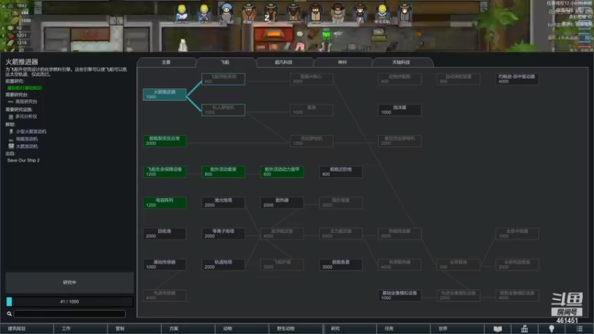Switch to the 天轴科技 research tab
This screenshot has height=334, width=594.
pos(401,62)
